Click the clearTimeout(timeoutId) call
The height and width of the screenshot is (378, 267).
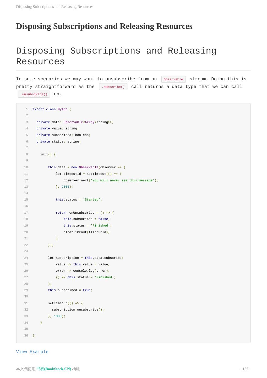86,232
